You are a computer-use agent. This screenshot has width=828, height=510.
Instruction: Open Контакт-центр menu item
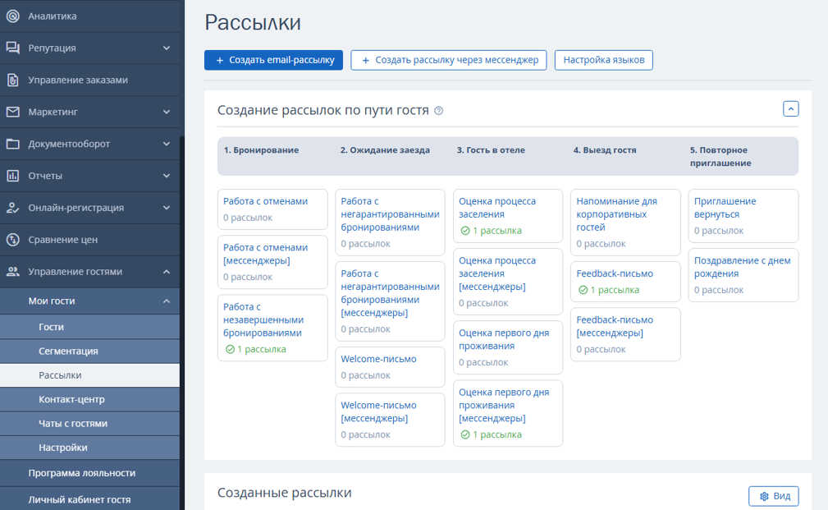tap(73, 399)
